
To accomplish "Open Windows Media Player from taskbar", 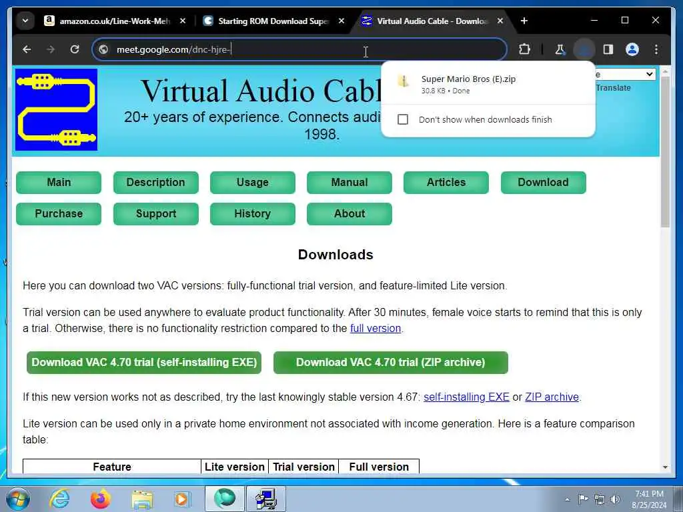I will coord(182,499).
